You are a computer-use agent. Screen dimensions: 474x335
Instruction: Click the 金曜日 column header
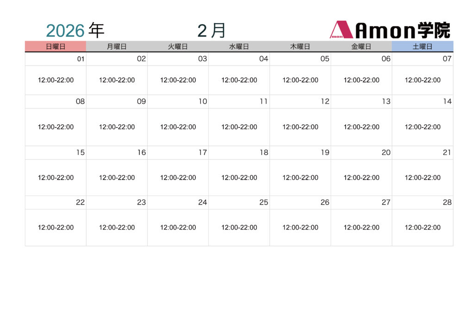pos(361,46)
